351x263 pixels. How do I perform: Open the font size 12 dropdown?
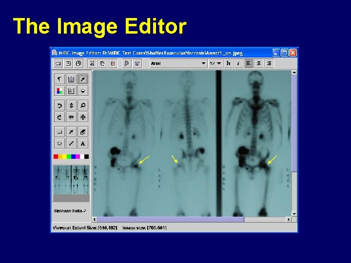(x=215, y=63)
